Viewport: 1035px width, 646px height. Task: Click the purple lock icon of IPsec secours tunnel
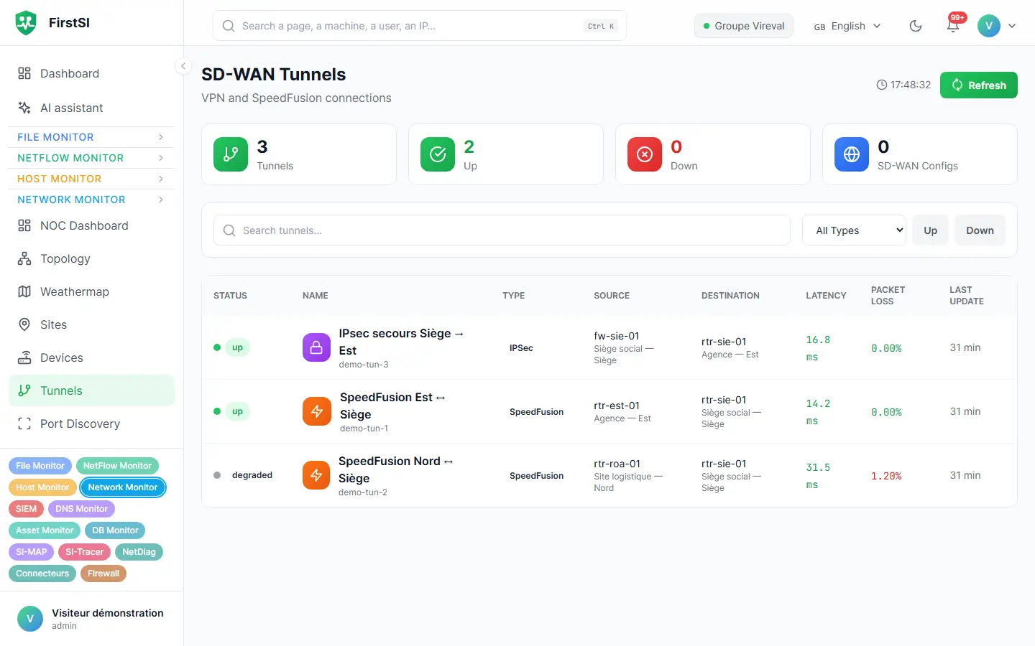(x=316, y=347)
